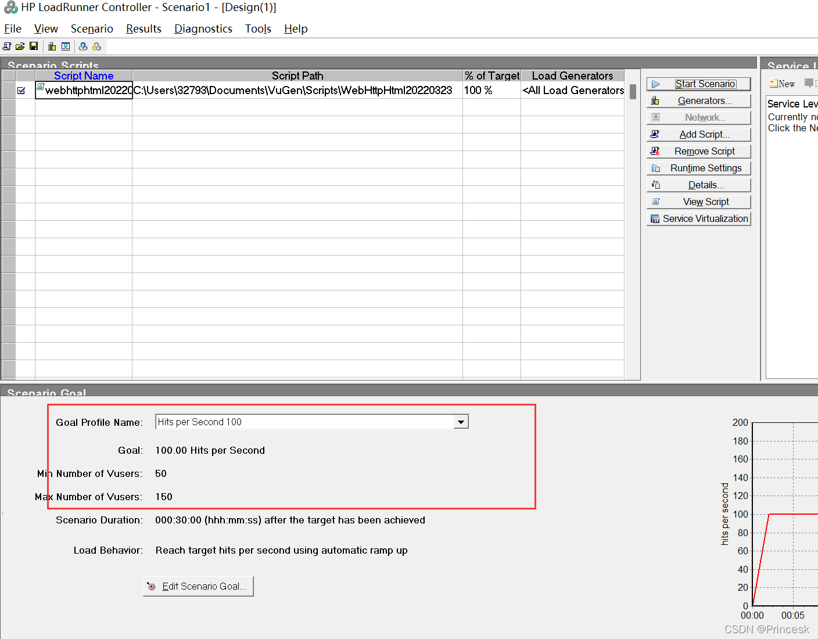Open Service Virtualization

(698, 219)
